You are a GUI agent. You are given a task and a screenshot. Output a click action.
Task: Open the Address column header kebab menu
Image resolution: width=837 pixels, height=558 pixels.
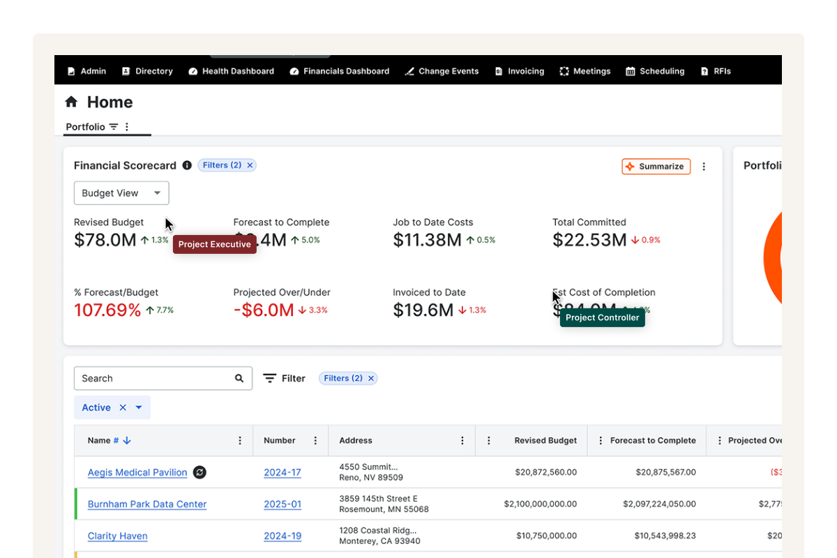pyautogui.click(x=462, y=440)
